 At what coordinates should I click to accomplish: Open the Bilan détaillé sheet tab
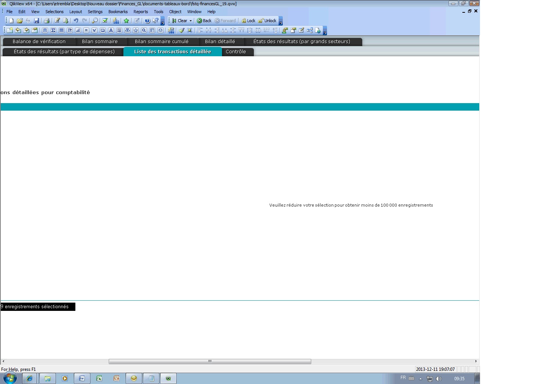click(x=220, y=42)
